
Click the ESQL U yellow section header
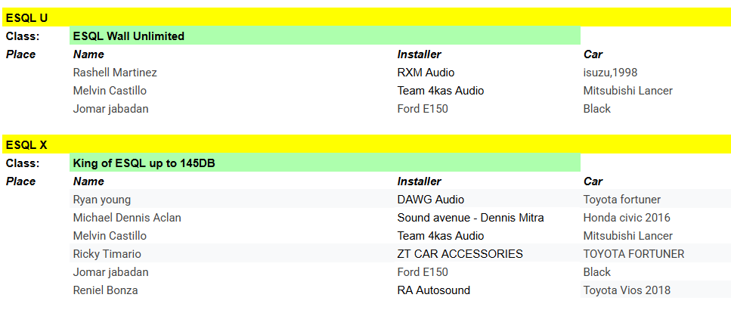[27, 17]
